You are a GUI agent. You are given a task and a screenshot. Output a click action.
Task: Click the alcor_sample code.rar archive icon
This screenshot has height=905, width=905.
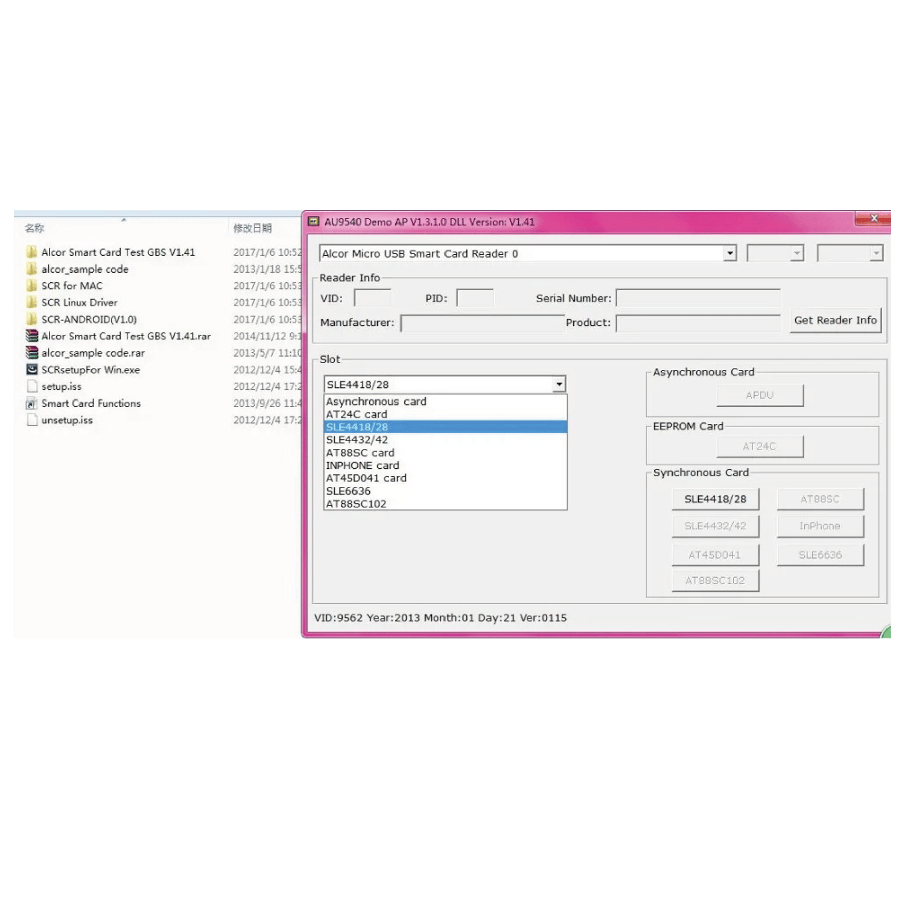pos(32,353)
